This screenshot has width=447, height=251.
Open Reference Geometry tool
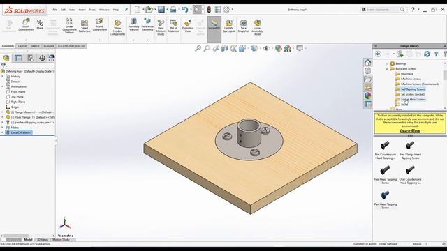click(x=147, y=24)
